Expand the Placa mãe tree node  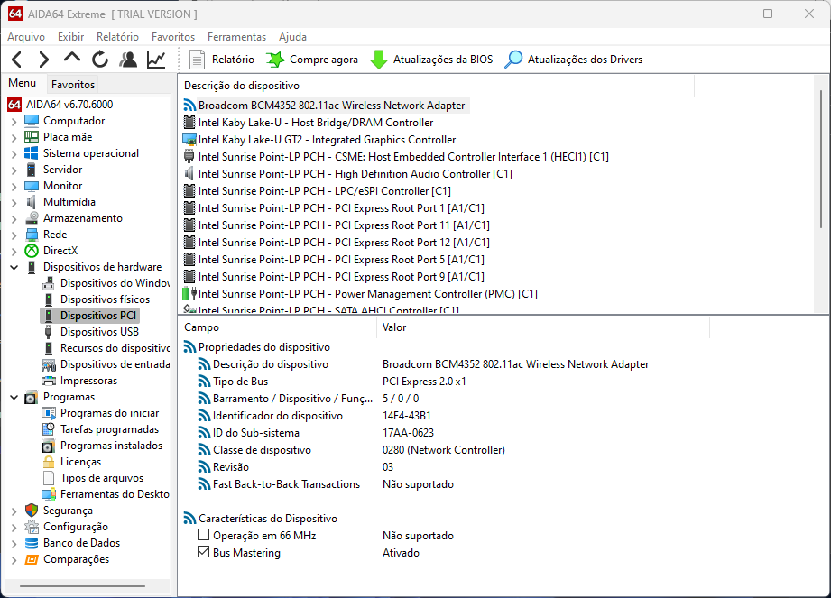[14, 138]
